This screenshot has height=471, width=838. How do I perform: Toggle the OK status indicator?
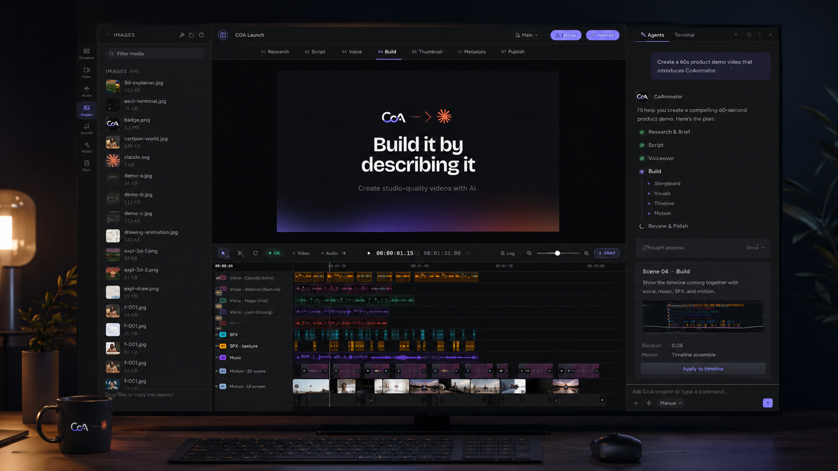274,253
